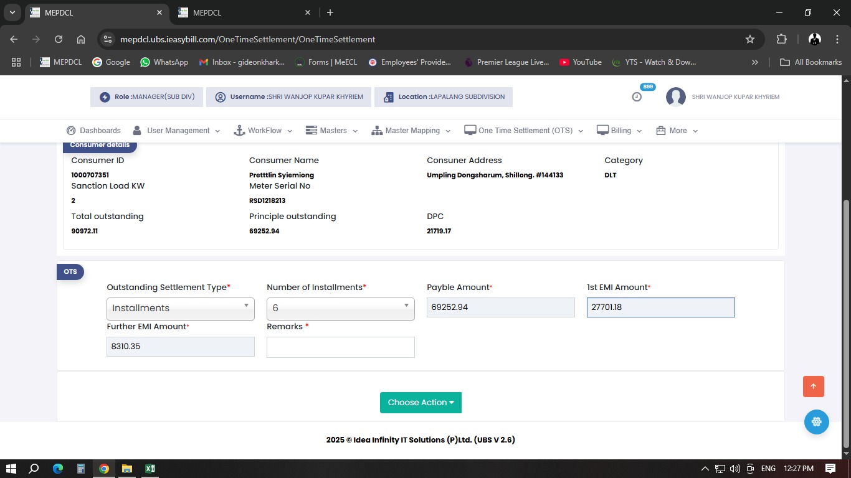Click the user profile avatar icon
The height and width of the screenshot is (478, 851).
(x=676, y=97)
